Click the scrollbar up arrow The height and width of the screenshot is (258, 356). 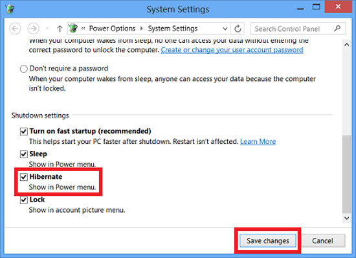tap(346, 45)
